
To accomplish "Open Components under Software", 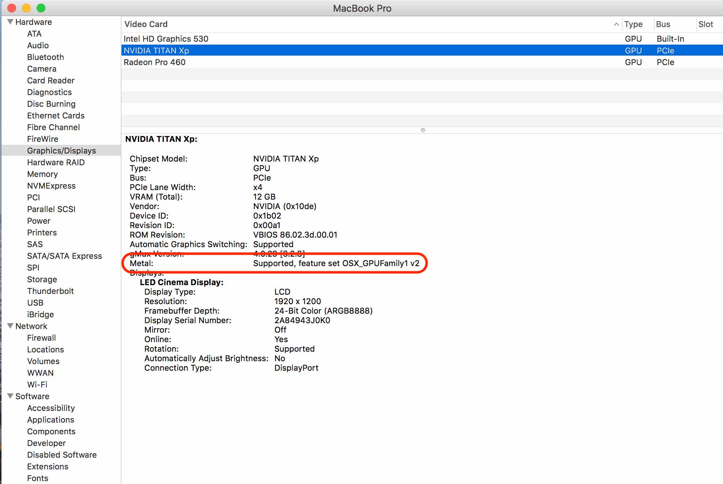I will pyautogui.click(x=51, y=431).
